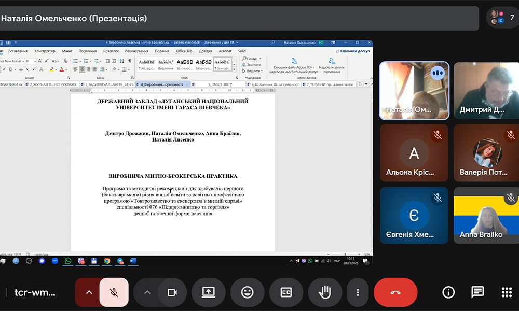Raise hand using the hand icon
The width and height of the screenshot is (519, 311).
point(325,292)
